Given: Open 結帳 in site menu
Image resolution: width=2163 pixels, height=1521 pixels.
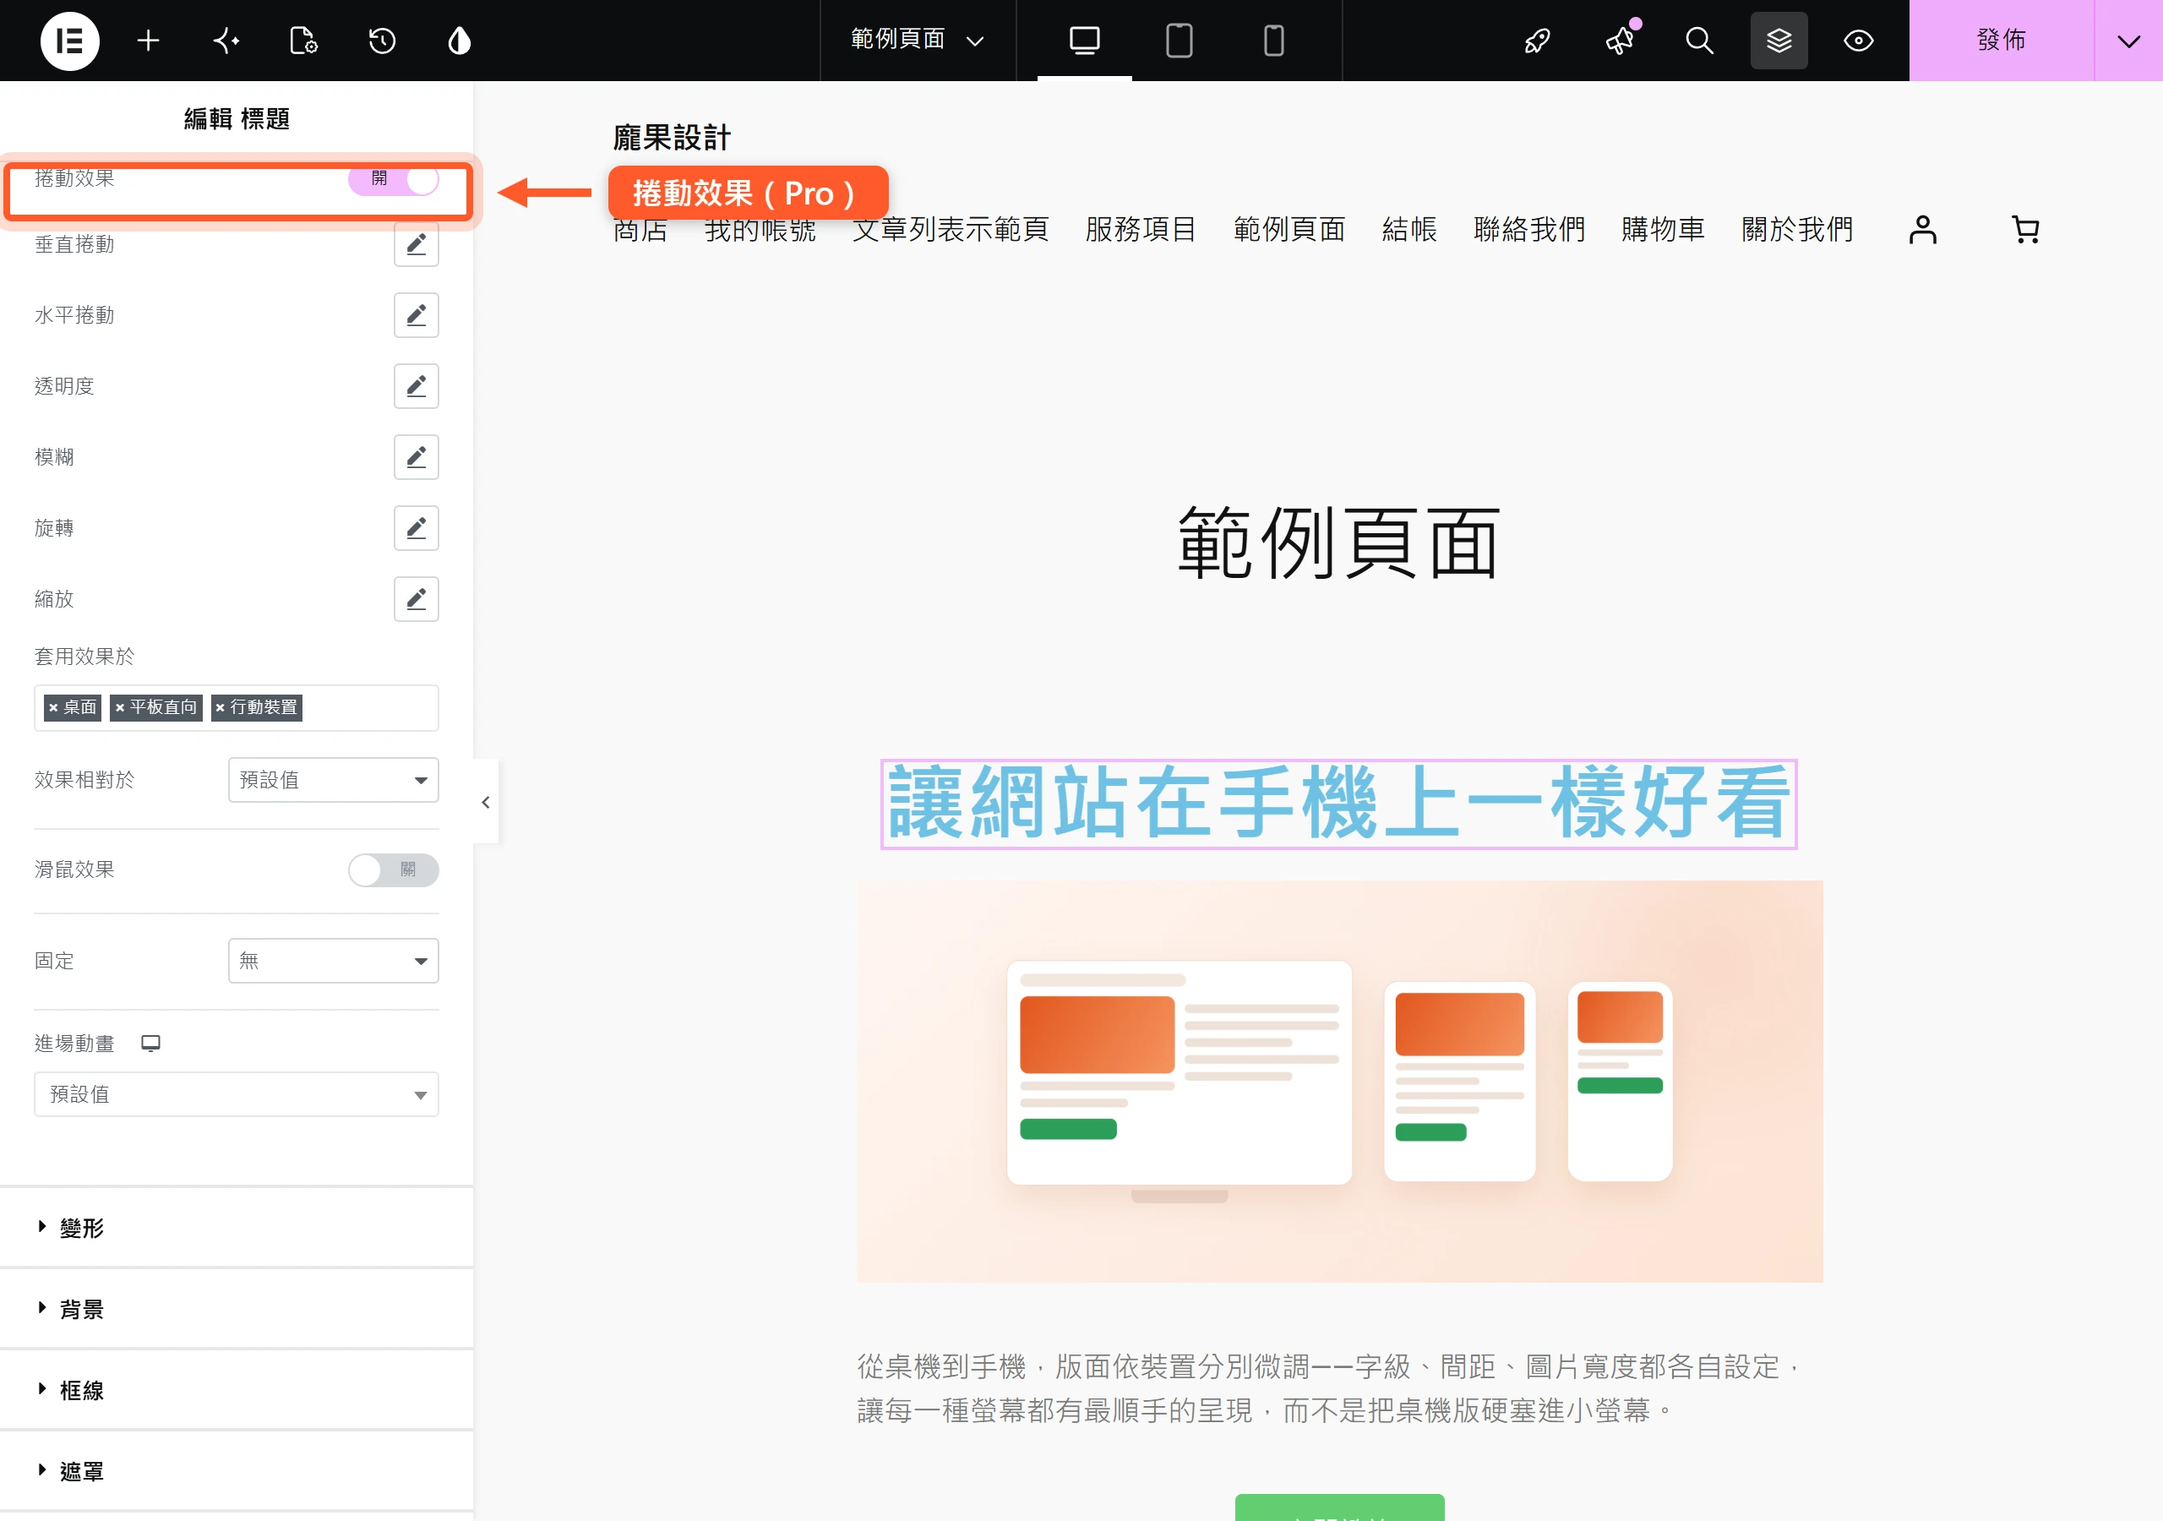Looking at the screenshot, I should click(x=1409, y=229).
